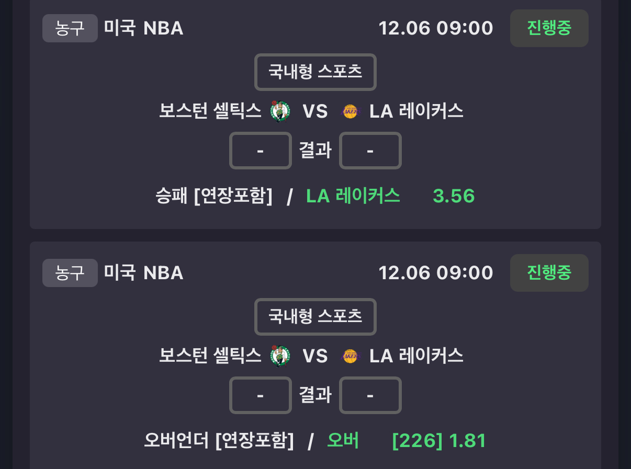Viewport: 631px width, 469px height.
Task: Click the Lakers logo in the 승패 card
Action: [x=350, y=111]
